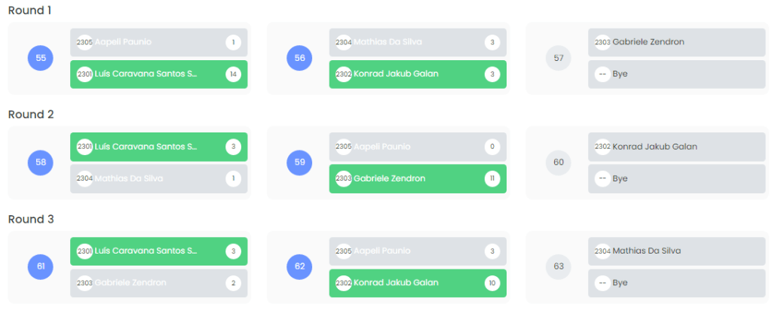Select Konrad Jakub Galan in match 56
Screen dimensions: 772x313
coord(407,74)
